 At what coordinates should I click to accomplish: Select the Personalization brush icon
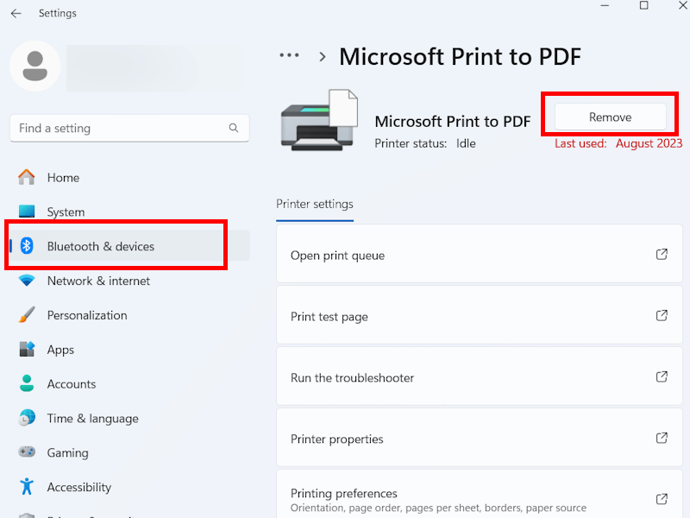[x=26, y=315]
